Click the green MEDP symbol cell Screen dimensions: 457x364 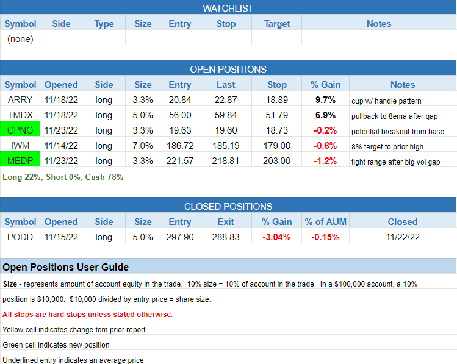(20, 160)
